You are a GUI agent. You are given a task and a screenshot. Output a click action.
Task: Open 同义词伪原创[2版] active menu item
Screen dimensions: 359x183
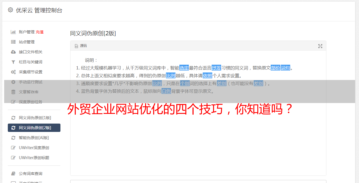tap(34, 128)
